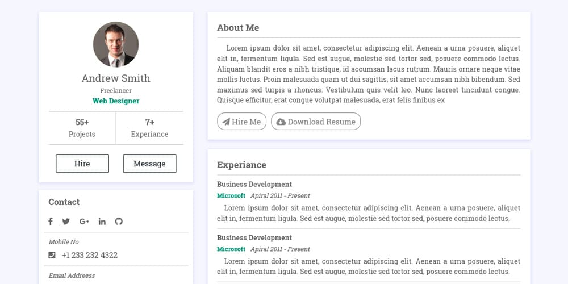Viewport: 568px width, 284px height.
Task: Open the Twitter social icon
Action: (66, 222)
